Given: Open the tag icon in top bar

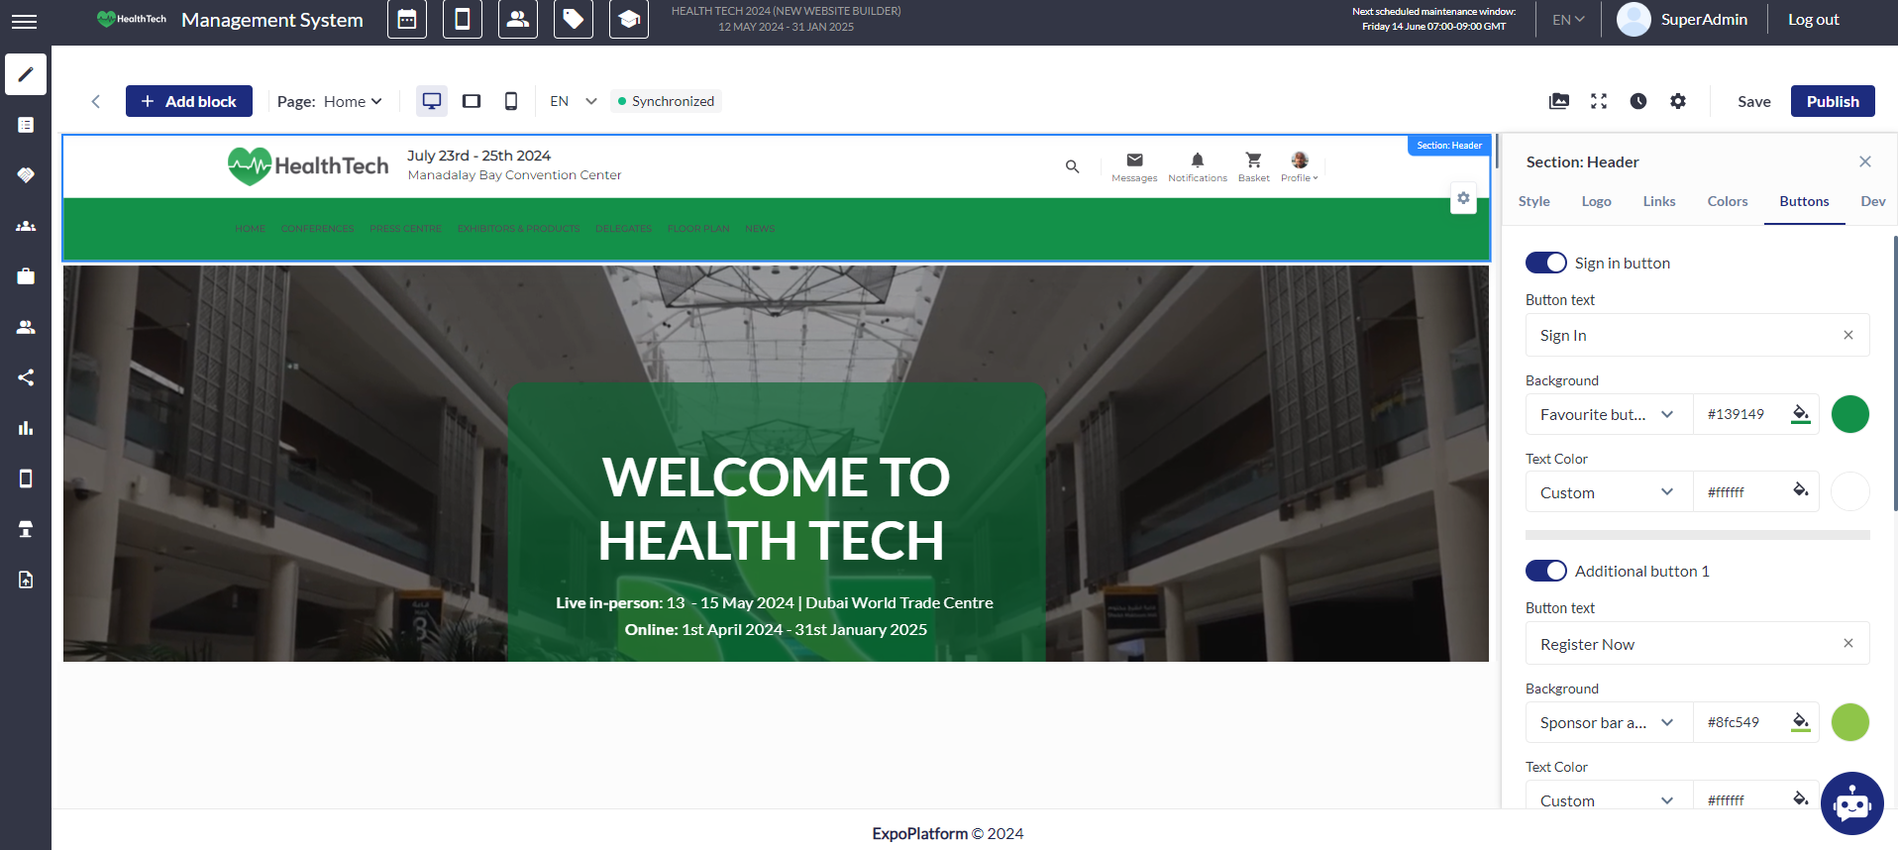Looking at the screenshot, I should tap(574, 20).
